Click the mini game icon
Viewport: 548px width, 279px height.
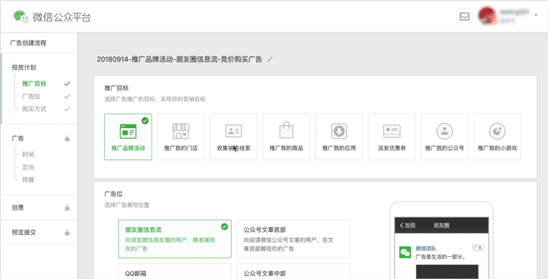click(x=497, y=131)
